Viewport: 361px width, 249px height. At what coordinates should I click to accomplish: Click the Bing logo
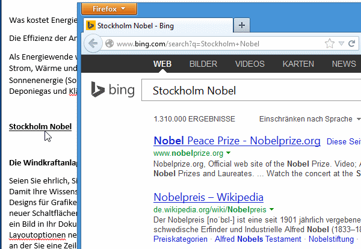(x=113, y=90)
